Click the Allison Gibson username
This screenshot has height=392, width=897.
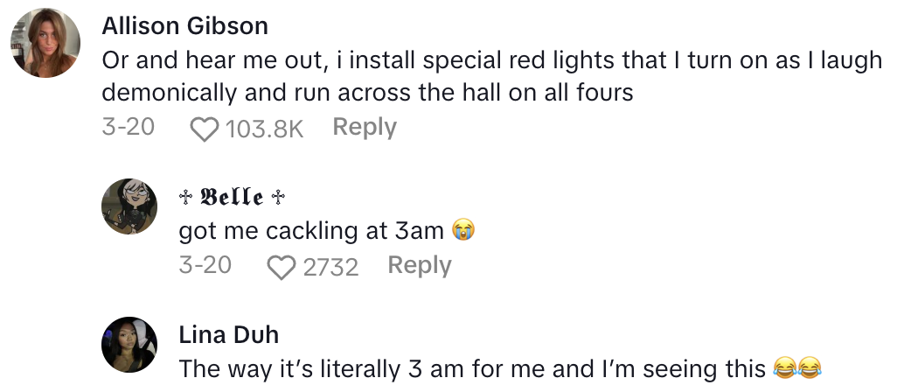point(185,26)
